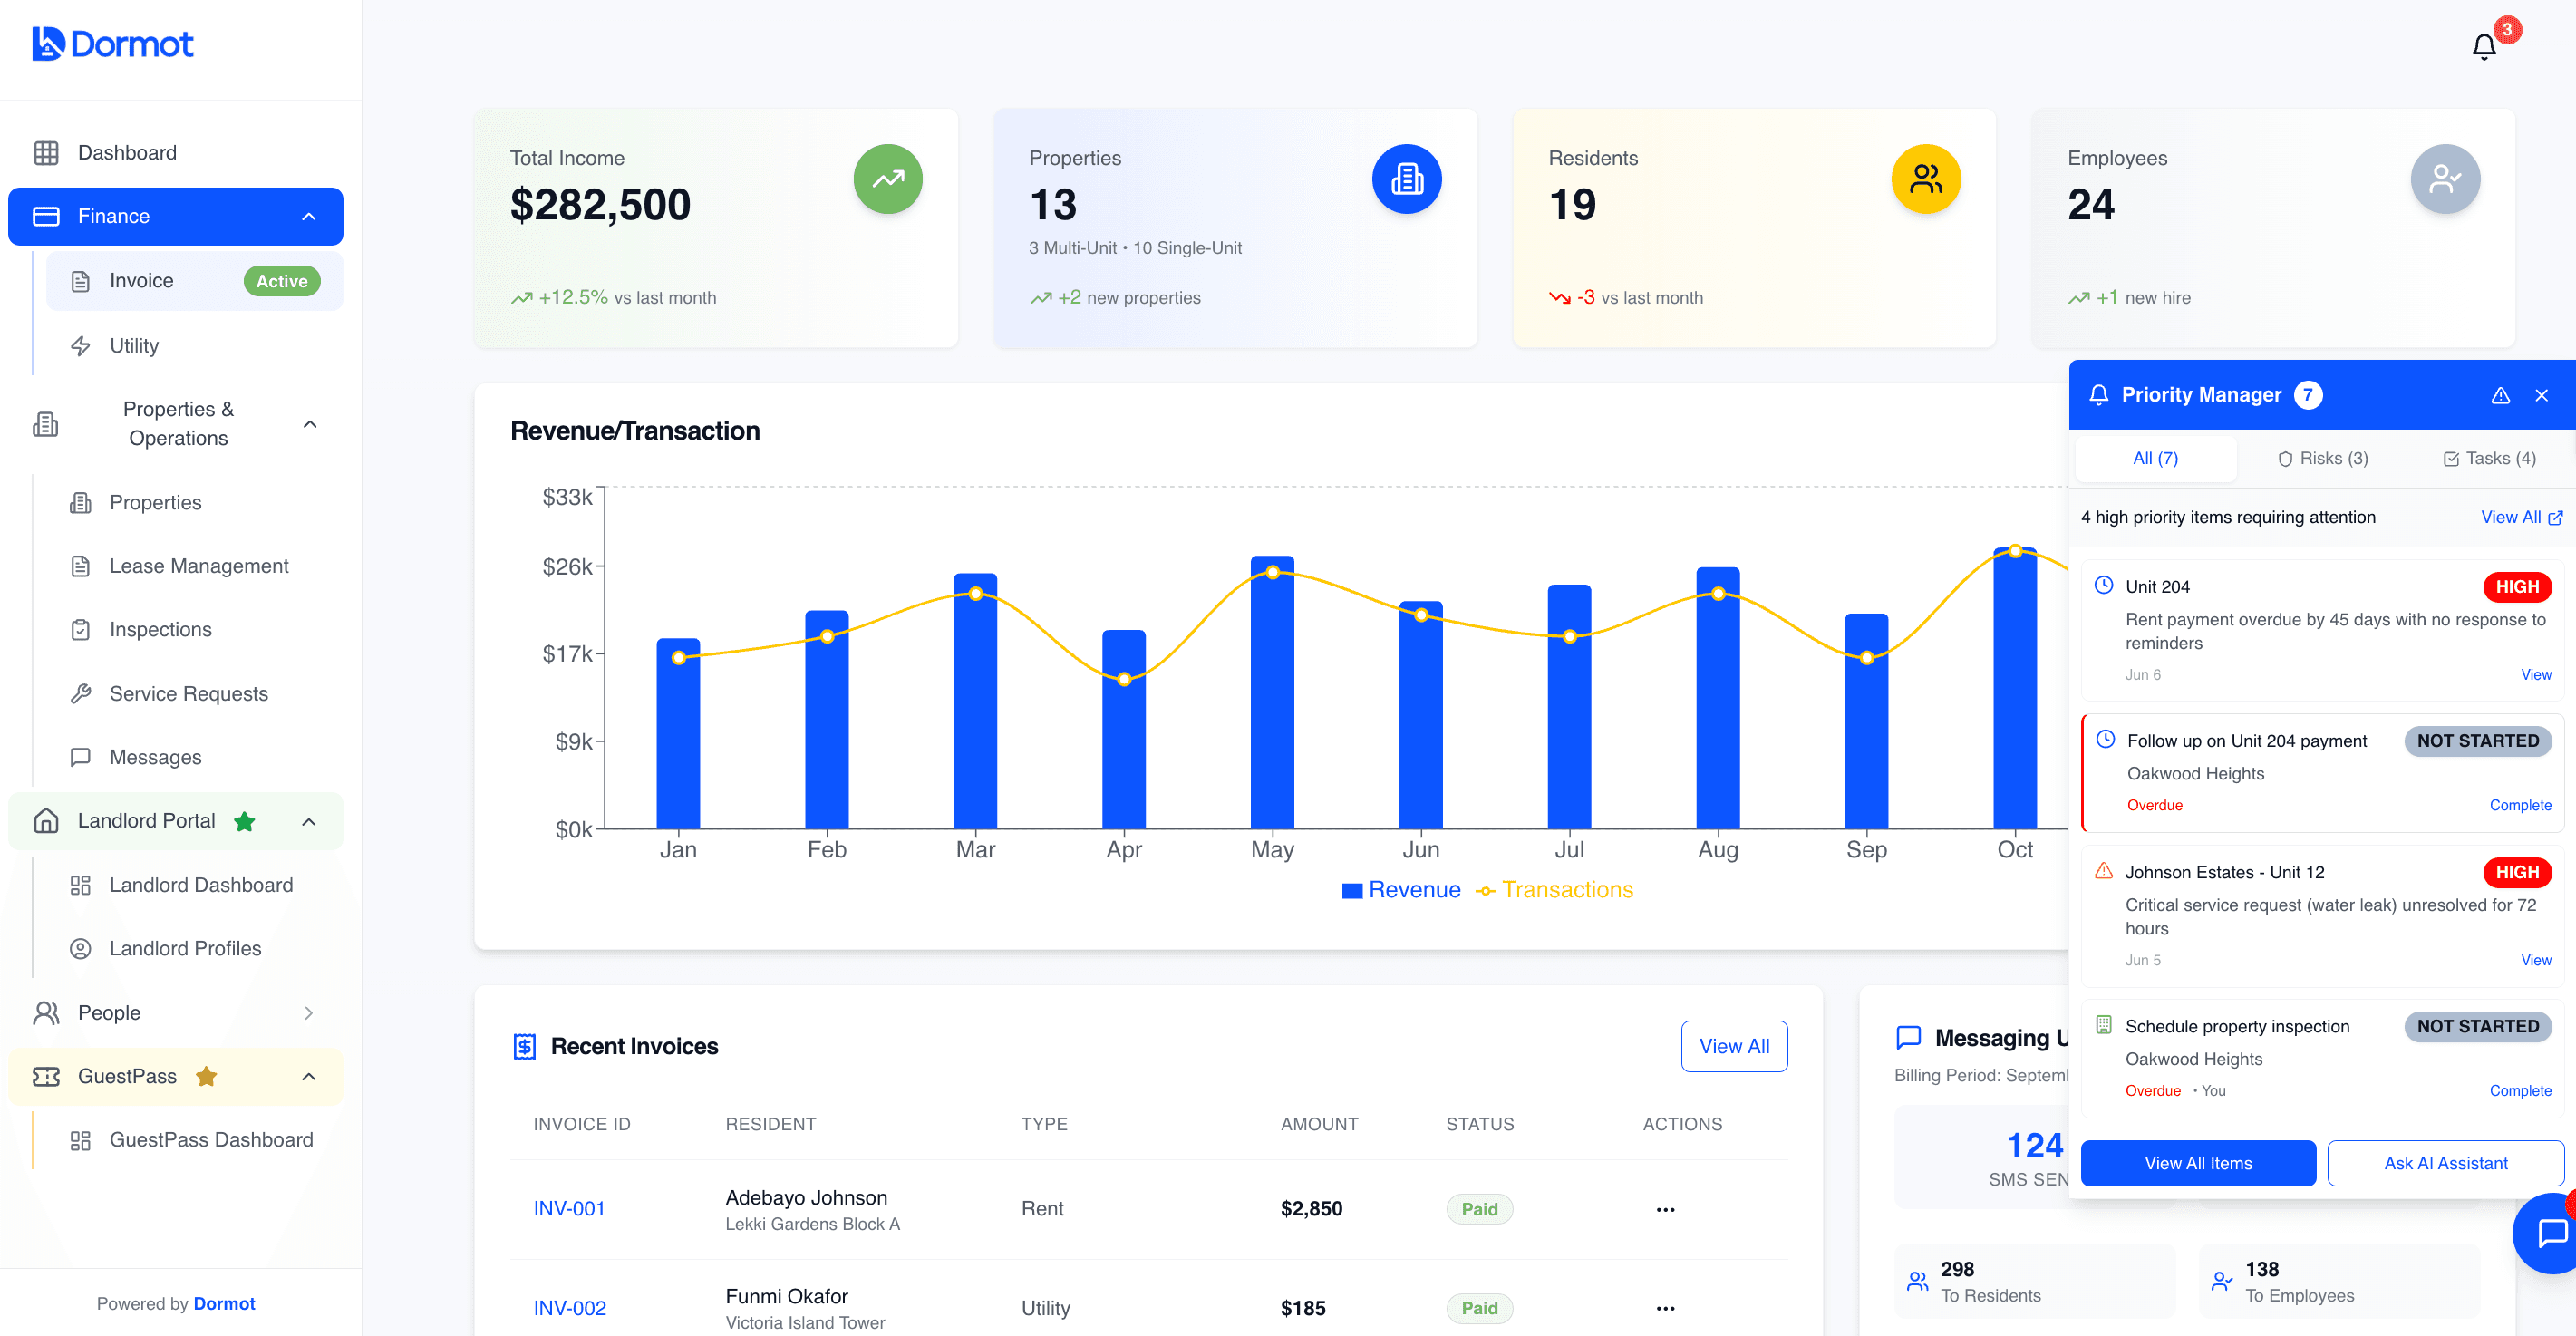The image size is (2576, 1336).
Task: Expand the People sidebar section
Action: click(310, 1012)
